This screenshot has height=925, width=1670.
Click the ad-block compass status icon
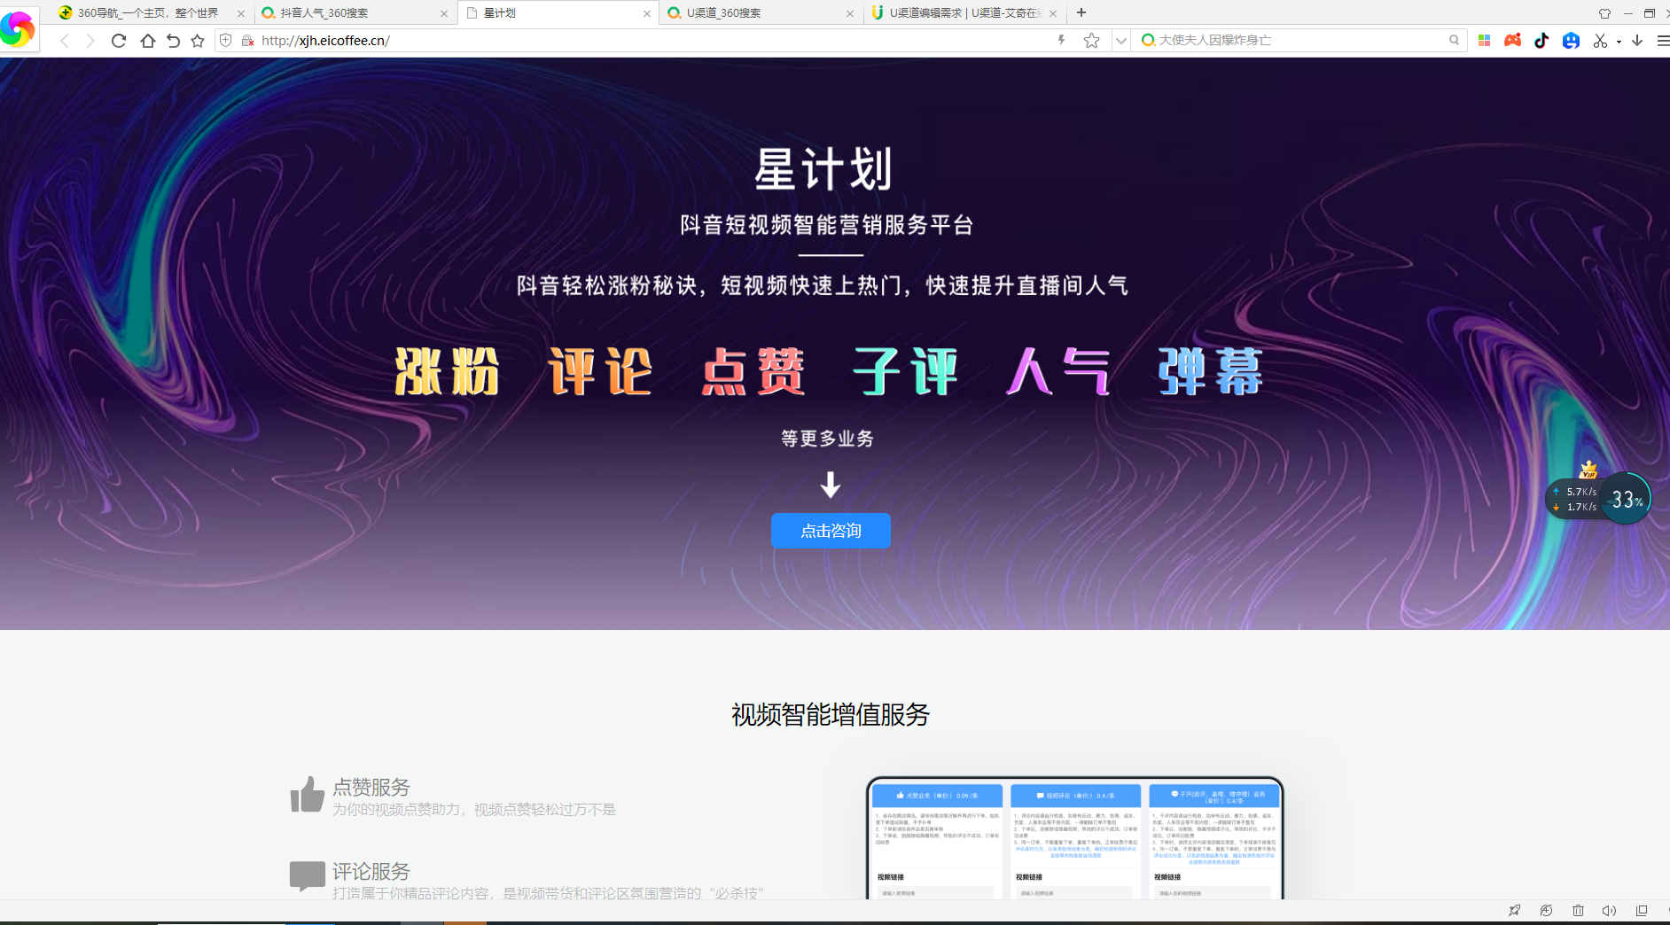pyautogui.click(x=1546, y=911)
